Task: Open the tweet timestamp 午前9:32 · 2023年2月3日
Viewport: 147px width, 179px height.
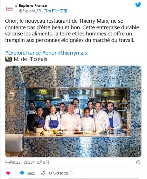Action: 27,162
